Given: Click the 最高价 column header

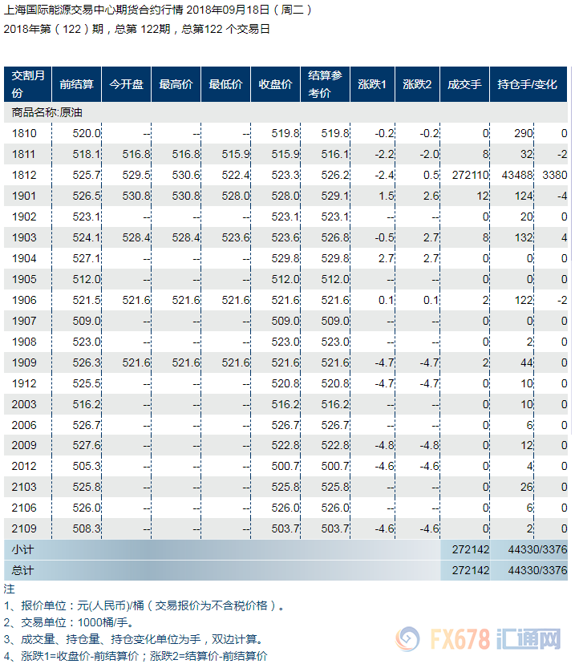Looking at the screenshot, I should click(176, 84).
